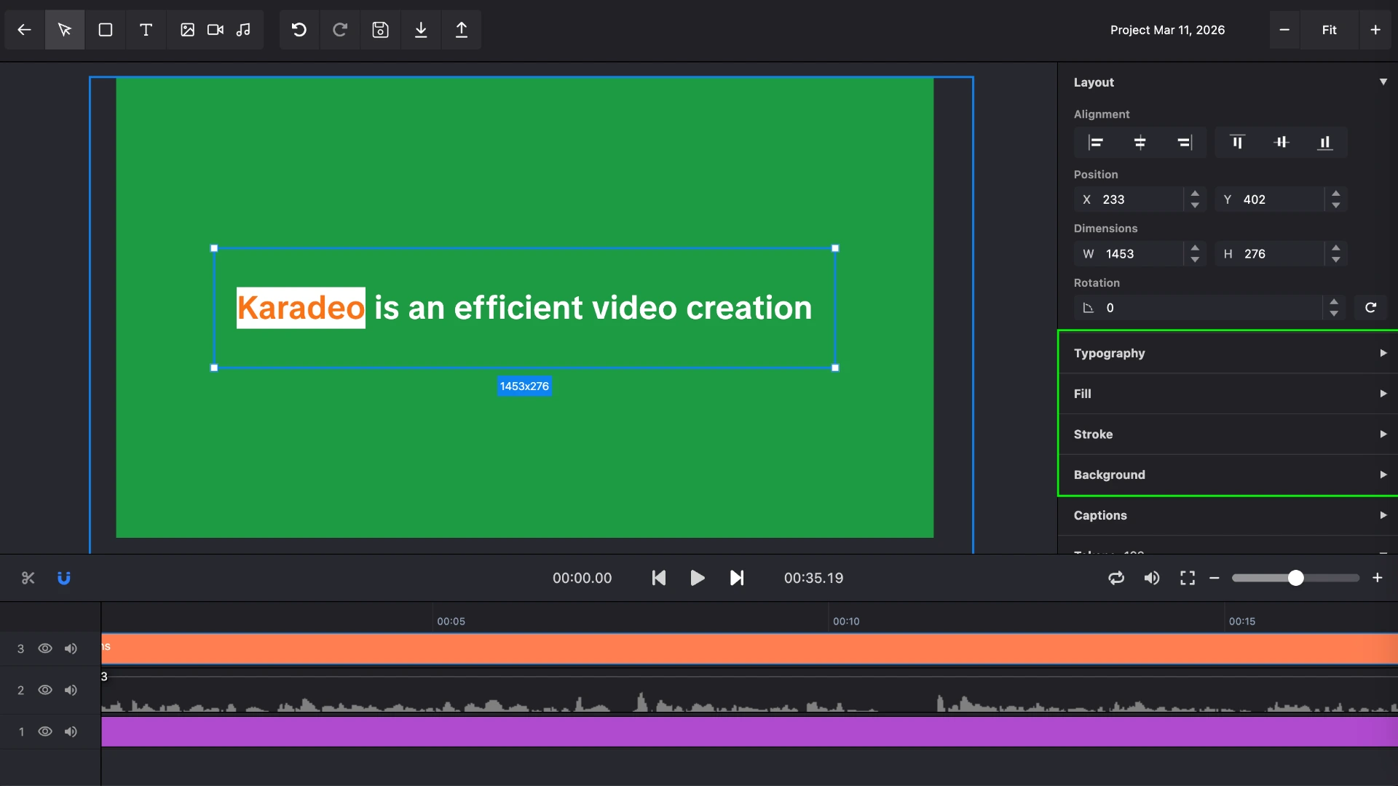
Task: Click the Fit zoom button
Action: click(1329, 30)
